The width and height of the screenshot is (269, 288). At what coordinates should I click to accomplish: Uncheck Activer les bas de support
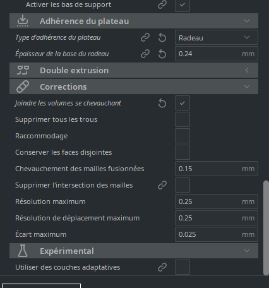[x=182, y=4]
